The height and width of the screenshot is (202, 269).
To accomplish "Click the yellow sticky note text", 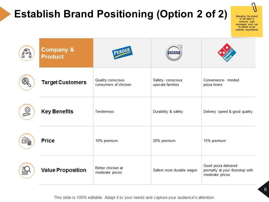I will [247, 23].
